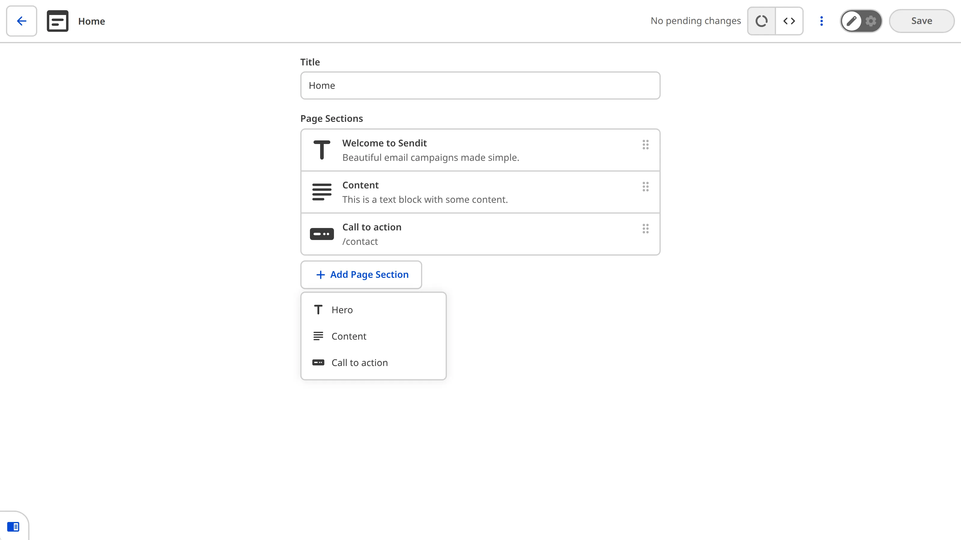Viewport: 961px width, 540px height.
Task: Open the three-dot options menu
Action: click(x=821, y=21)
